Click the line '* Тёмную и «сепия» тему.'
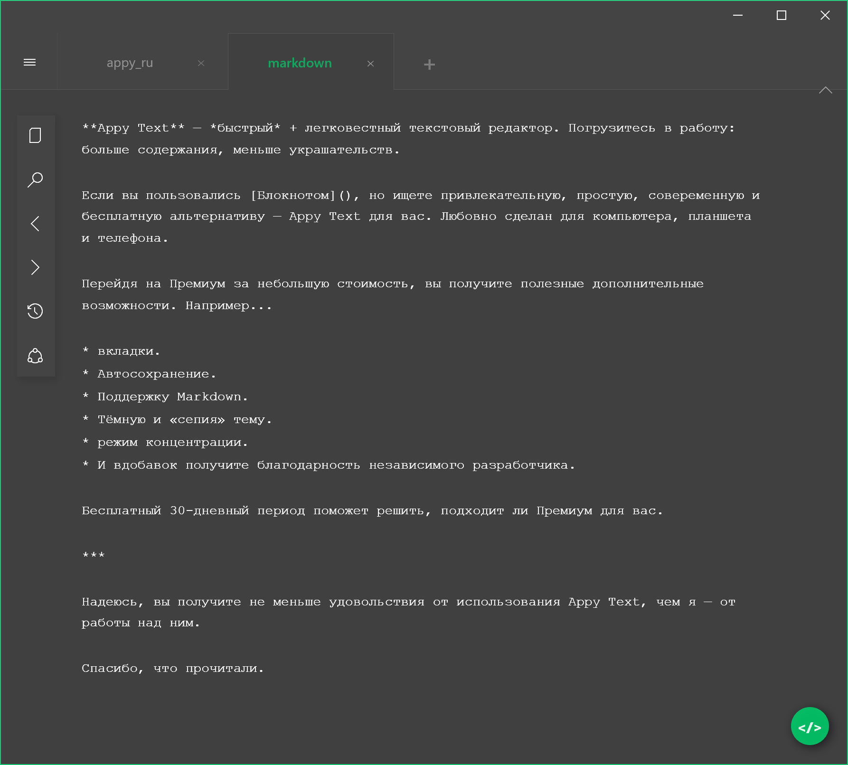Screen dimensions: 848x765 click(x=177, y=420)
